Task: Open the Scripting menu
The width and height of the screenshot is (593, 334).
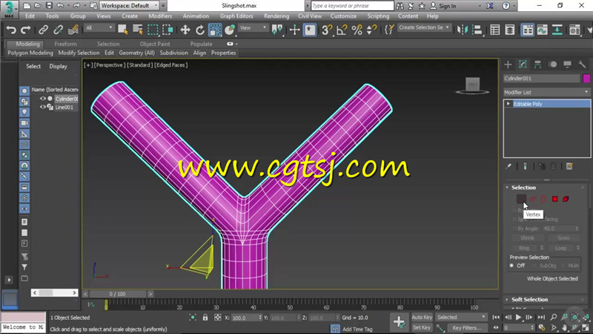Action: [x=378, y=16]
